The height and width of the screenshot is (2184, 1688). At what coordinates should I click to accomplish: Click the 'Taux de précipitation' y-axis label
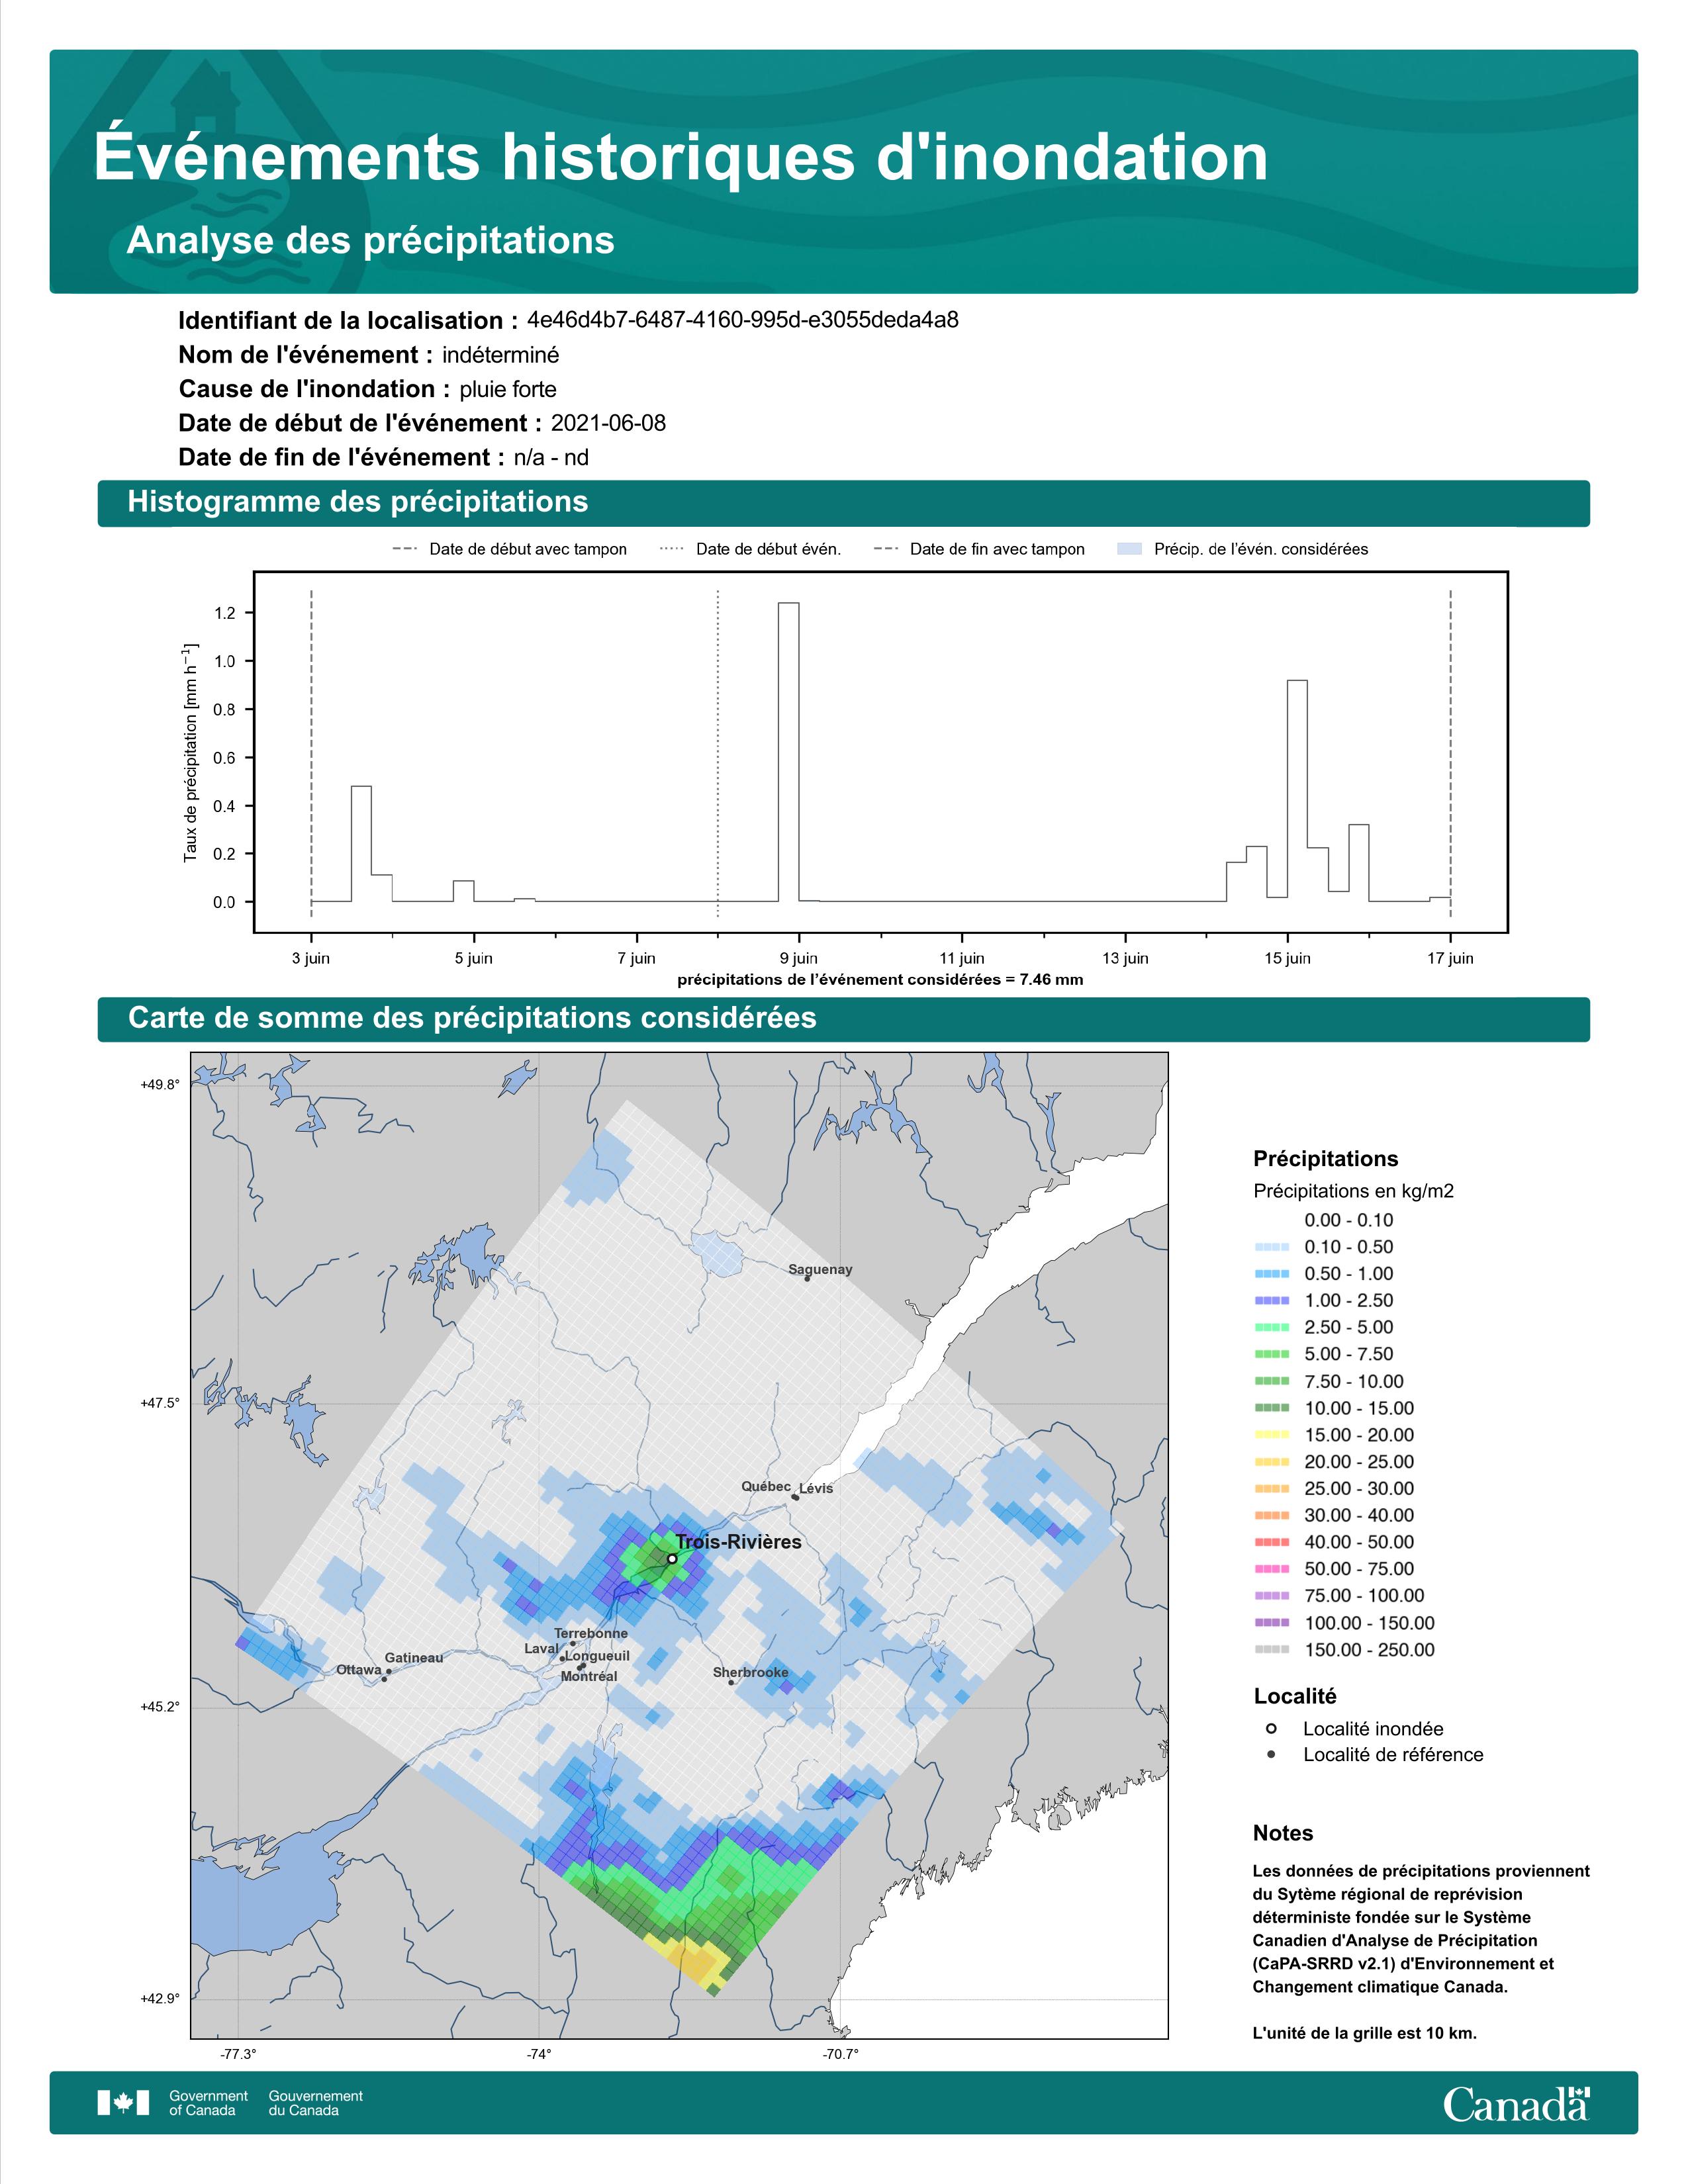(x=190, y=752)
